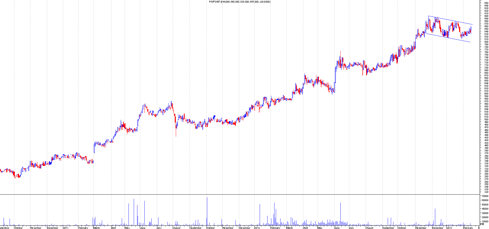
Task: Click the 2012 date axis label
Action: 257,228
